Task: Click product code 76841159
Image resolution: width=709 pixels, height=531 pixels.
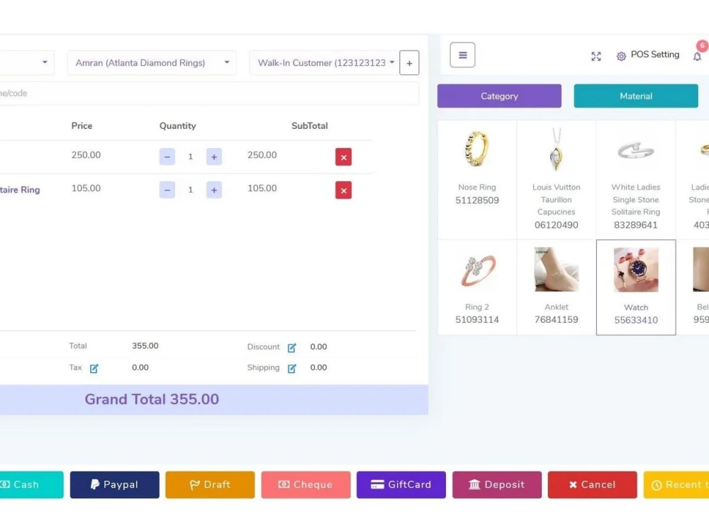Action: pyautogui.click(x=556, y=320)
